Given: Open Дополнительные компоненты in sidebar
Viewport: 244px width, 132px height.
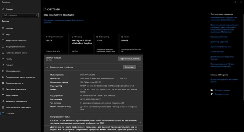Looking at the screenshot, I should pos(18,107).
